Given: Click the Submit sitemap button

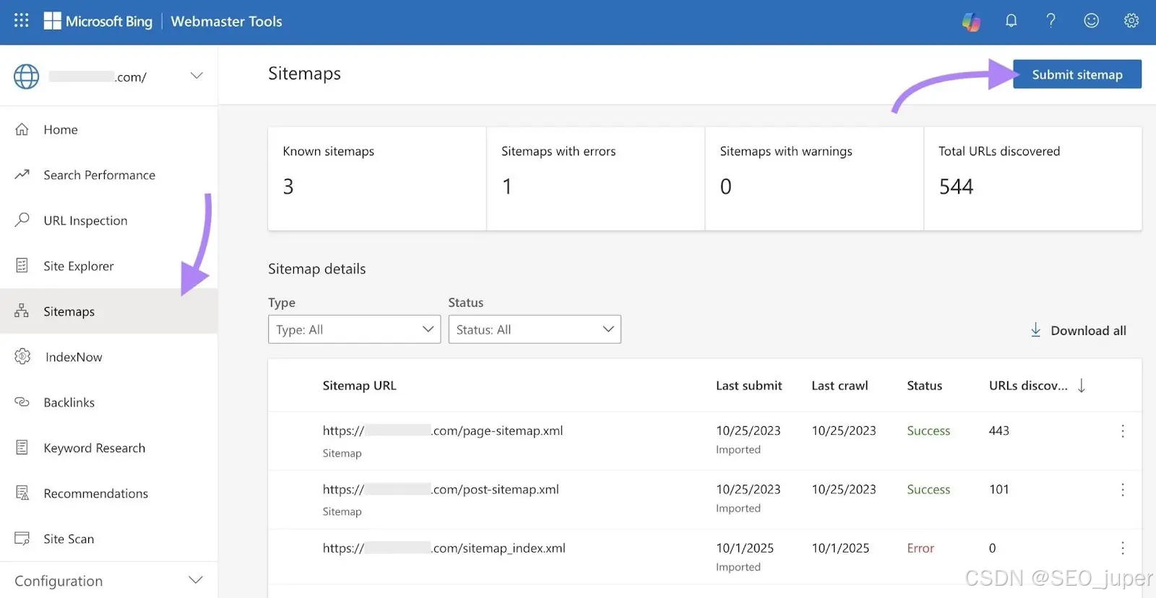Looking at the screenshot, I should [1077, 74].
